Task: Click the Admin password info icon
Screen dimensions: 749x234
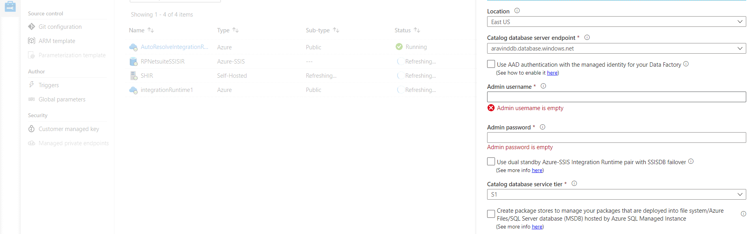Action: (542, 127)
